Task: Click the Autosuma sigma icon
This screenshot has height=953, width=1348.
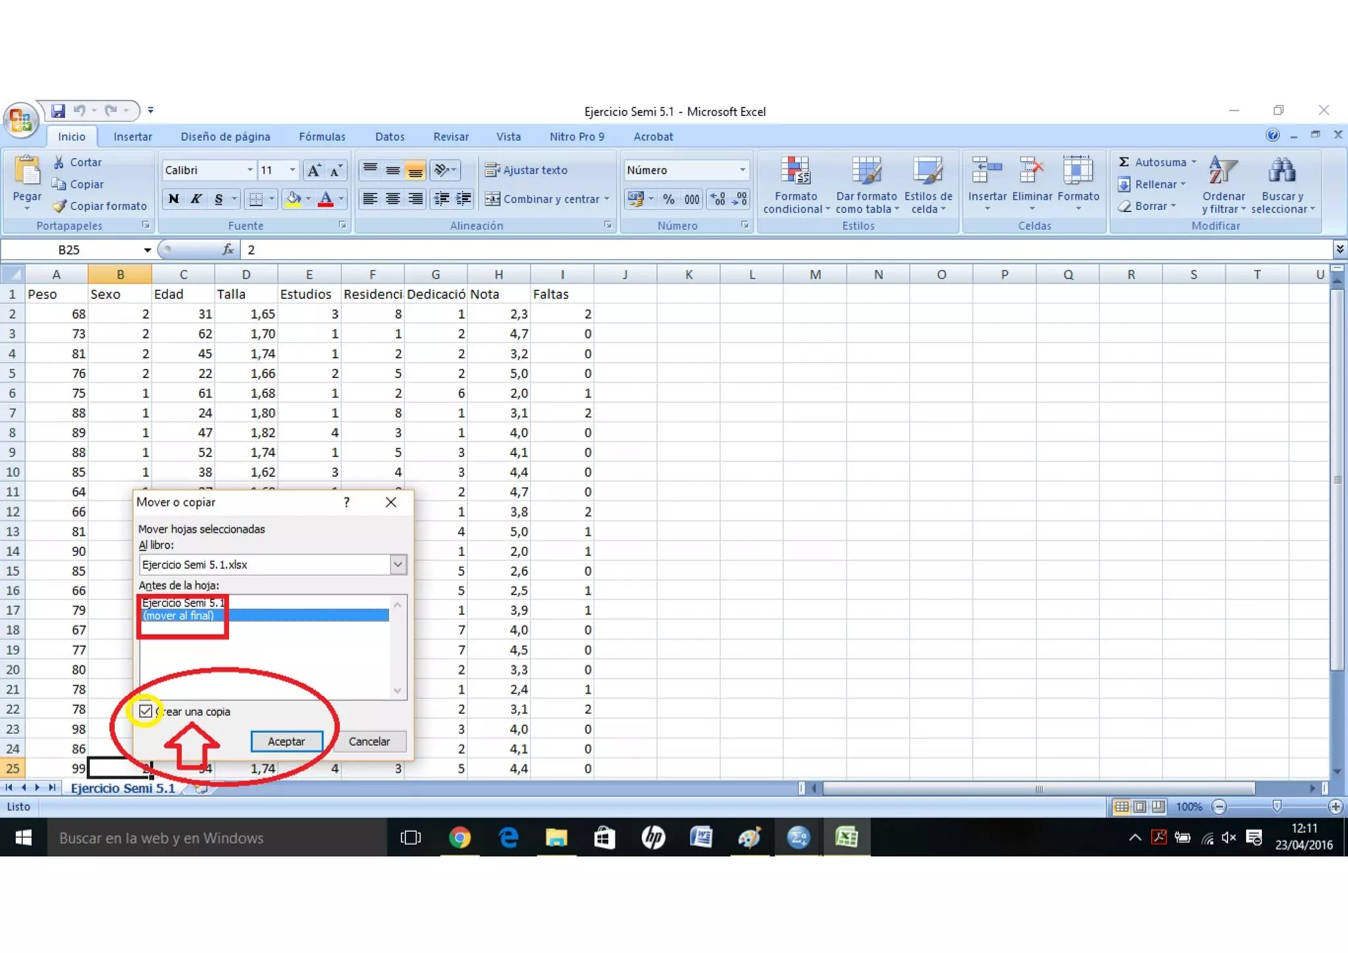Action: (1124, 162)
